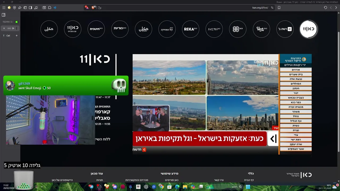Select the Kan Hinuchit channel circle
The height and width of the screenshot is (191, 340).
[96, 29]
